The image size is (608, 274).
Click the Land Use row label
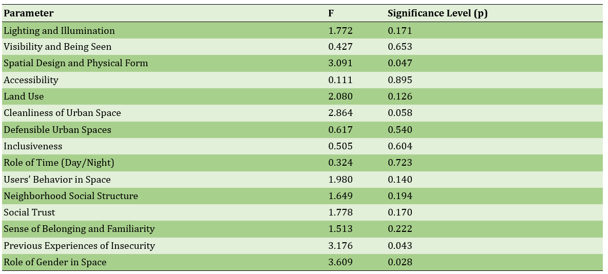click(x=24, y=96)
